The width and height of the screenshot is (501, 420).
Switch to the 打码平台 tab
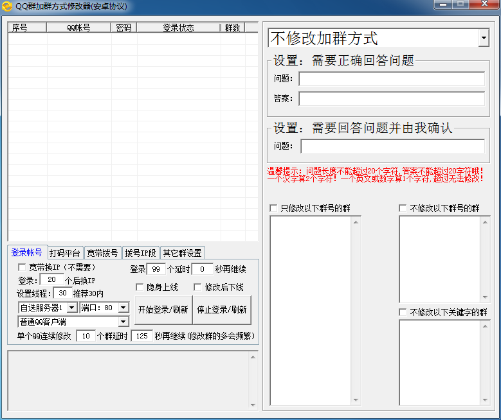tap(65, 252)
